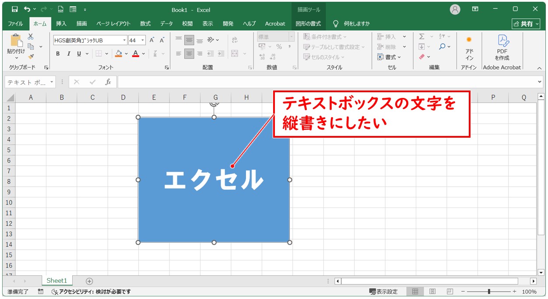The width and height of the screenshot is (548, 299).
Task: Toggle italic formatting
Action: pyautogui.click(x=68, y=54)
